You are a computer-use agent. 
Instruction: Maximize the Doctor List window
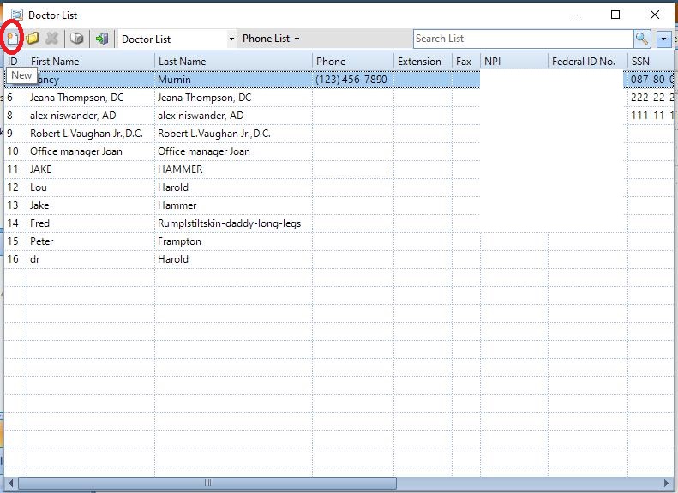tap(615, 15)
